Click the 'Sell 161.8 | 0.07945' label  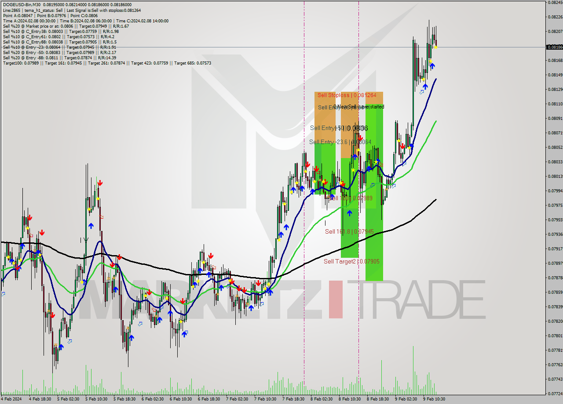coord(349,231)
